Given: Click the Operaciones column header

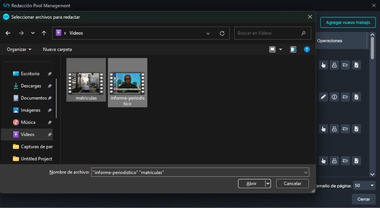Looking at the screenshot, I should tap(330, 41).
